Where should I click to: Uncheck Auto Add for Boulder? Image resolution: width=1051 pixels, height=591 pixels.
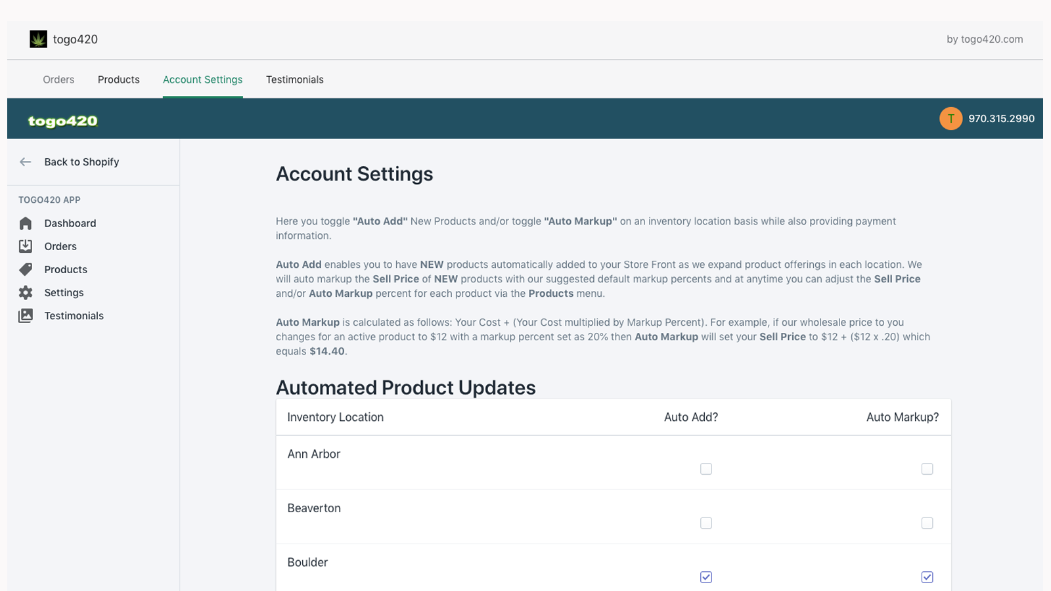click(706, 577)
